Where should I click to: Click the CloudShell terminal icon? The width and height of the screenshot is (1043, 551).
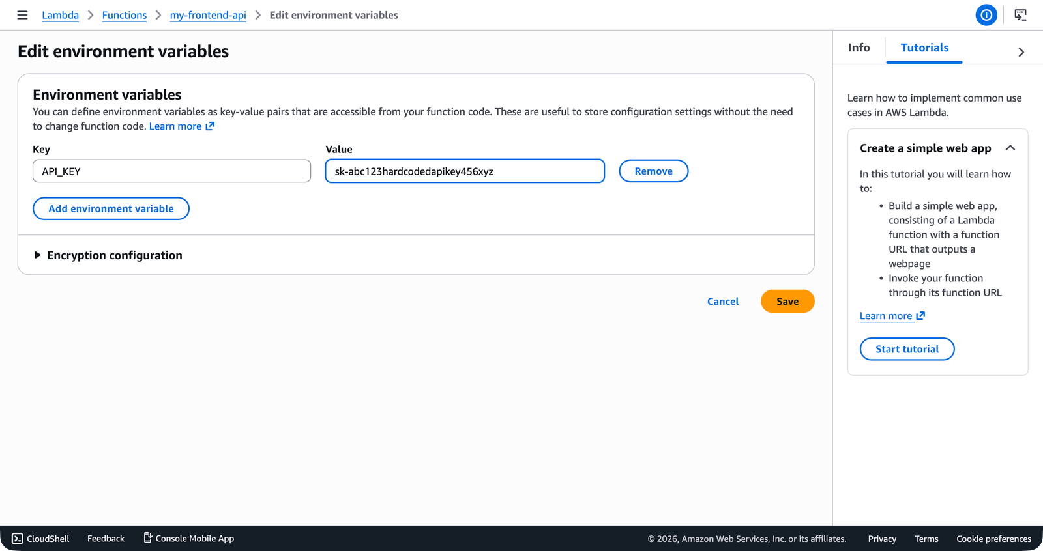[18, 539]
